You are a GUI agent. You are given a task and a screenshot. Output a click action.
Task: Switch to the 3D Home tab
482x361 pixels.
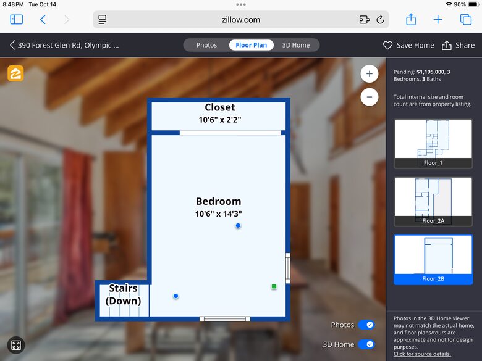296,45
